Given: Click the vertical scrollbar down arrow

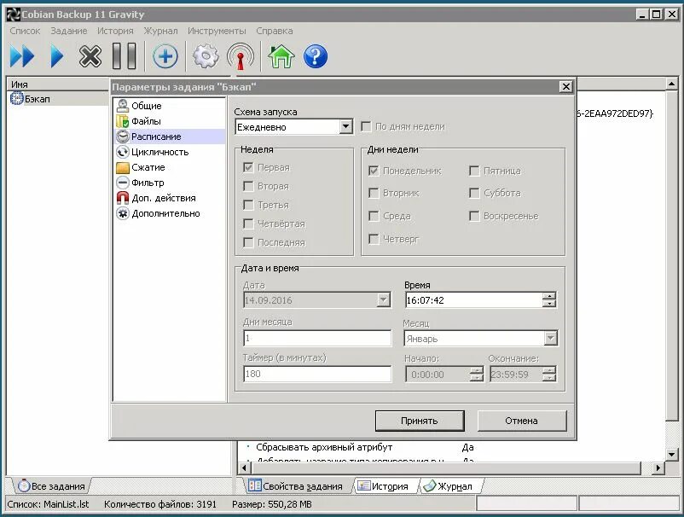Looking at the screenshot, I should click(672, 454).
